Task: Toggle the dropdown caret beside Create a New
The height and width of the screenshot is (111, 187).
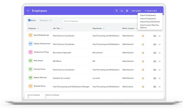Action: tap(160, 11)
